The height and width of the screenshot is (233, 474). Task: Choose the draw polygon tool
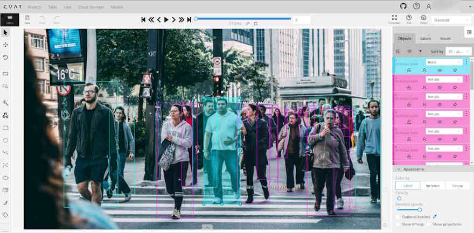[5, 140]
